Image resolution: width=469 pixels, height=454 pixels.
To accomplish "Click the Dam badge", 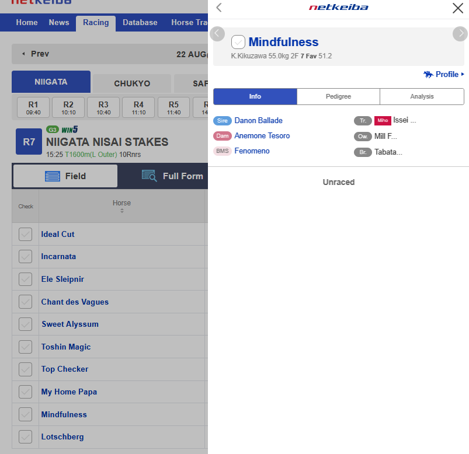I will tap(223, 136).
